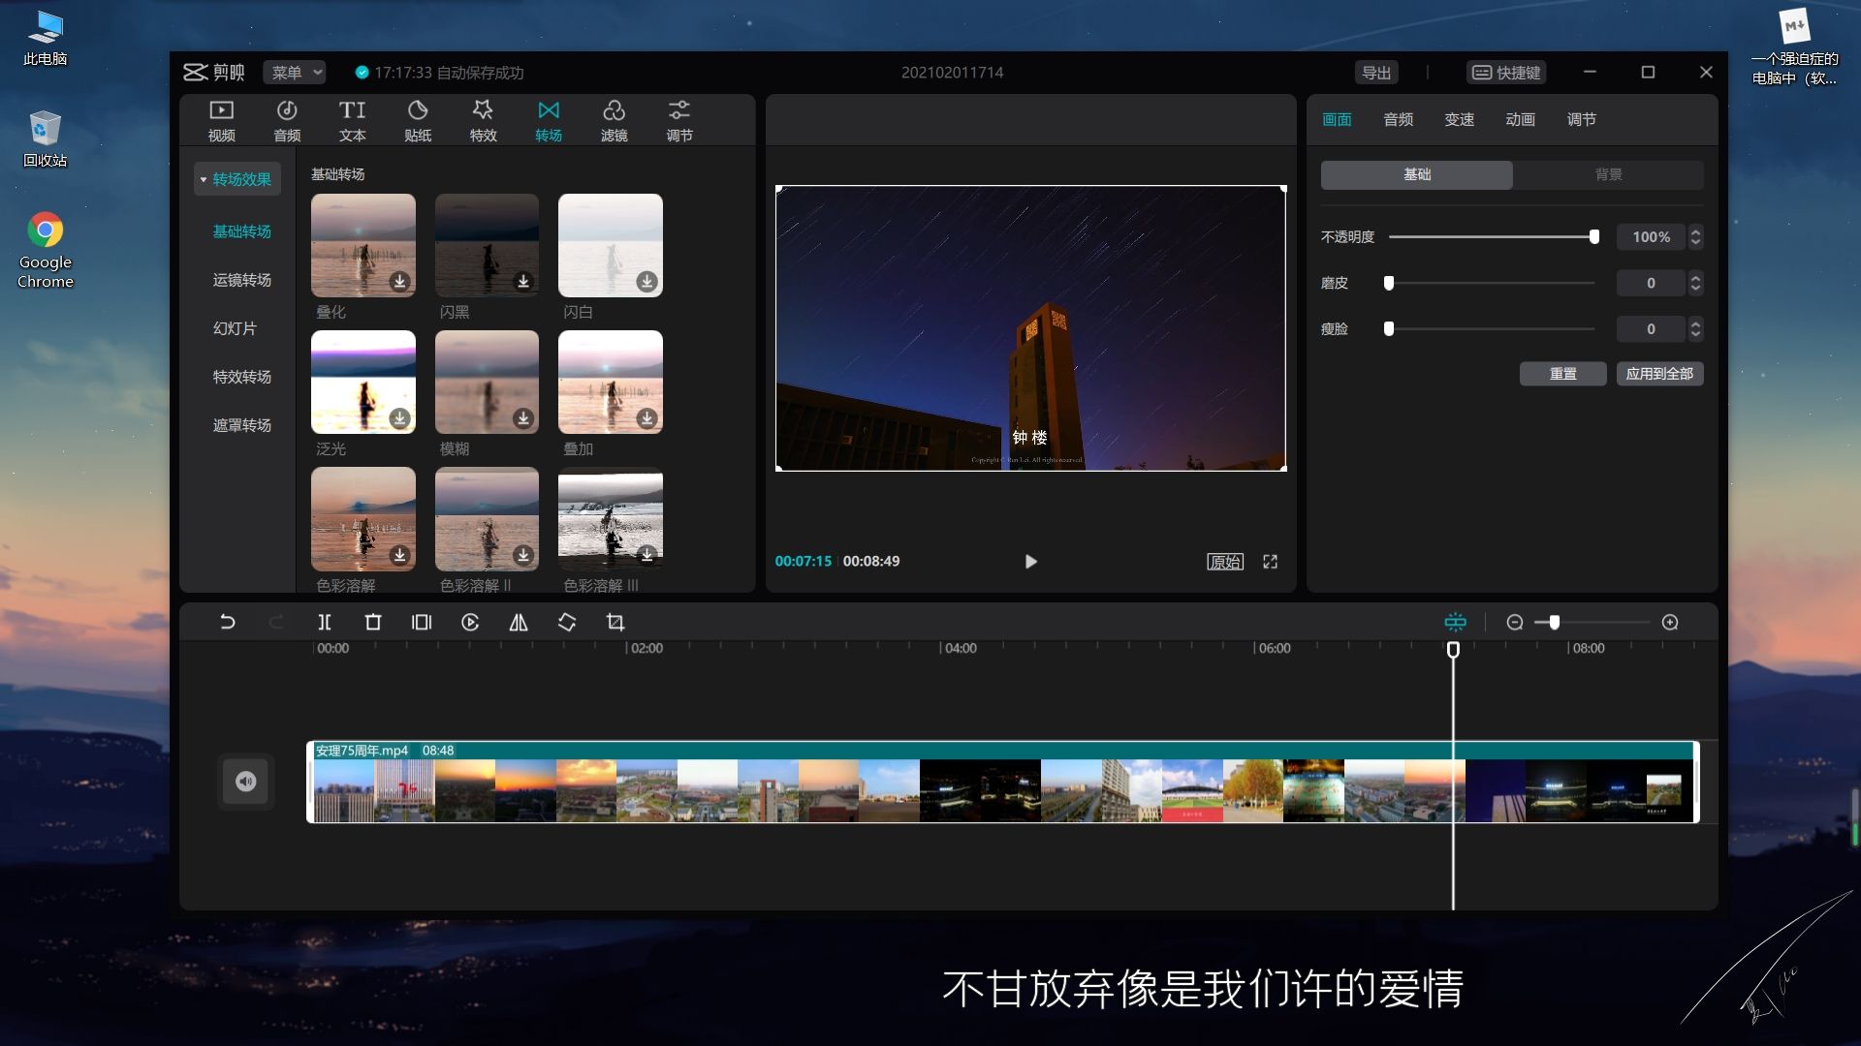Open the 菜单 dropdown menu

tap(296, 73)
